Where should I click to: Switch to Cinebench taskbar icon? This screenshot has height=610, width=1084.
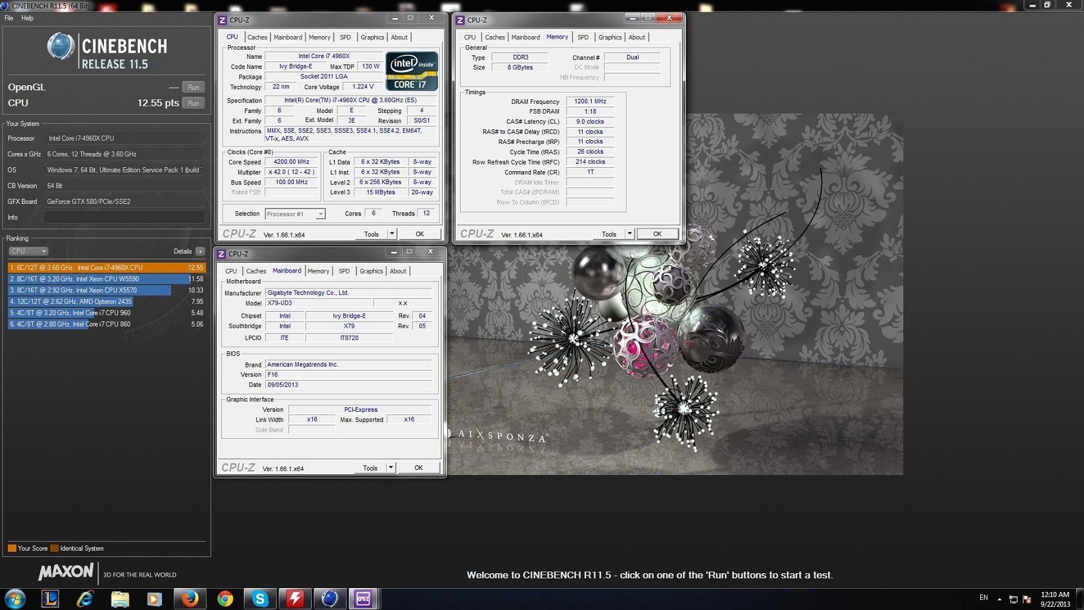click(329, 599)
